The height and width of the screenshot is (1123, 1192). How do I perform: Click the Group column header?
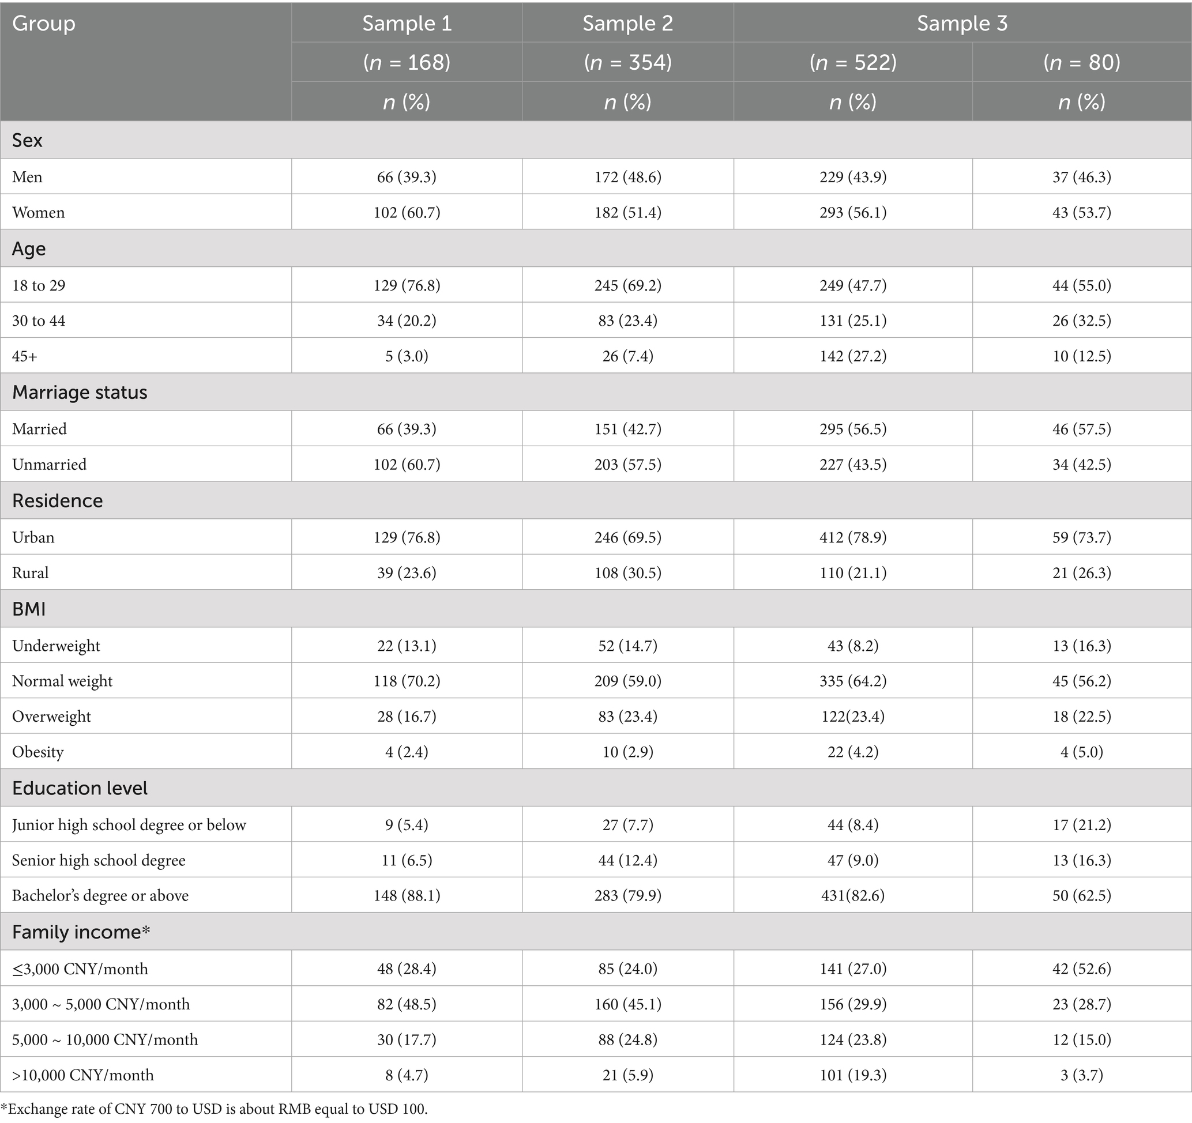44,24
